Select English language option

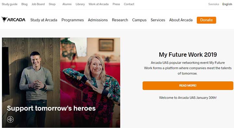click(227, 4)
